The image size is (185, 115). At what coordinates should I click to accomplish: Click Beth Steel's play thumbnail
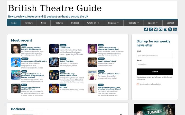pyautogui.click(x=54, y=75)
